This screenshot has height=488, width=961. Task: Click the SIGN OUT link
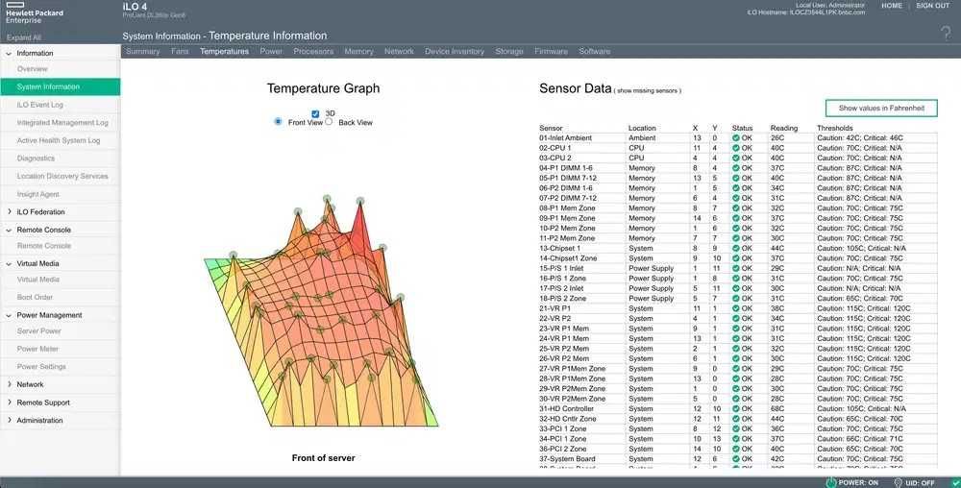pos(933,6)
